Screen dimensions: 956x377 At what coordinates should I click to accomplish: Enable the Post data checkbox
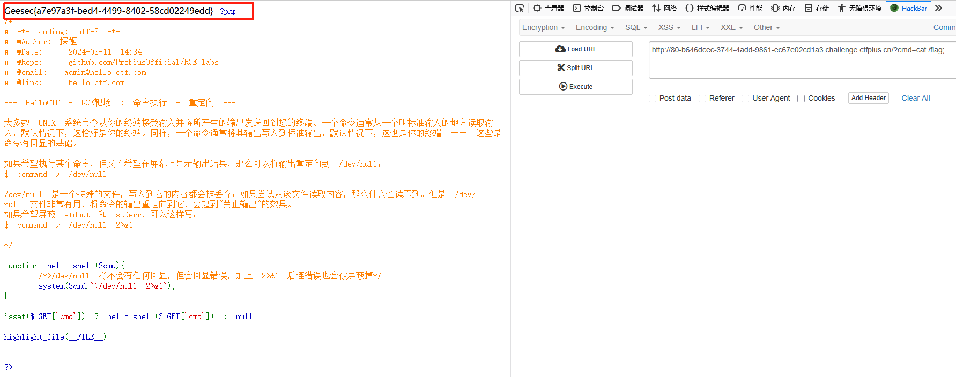click(653, 99)
